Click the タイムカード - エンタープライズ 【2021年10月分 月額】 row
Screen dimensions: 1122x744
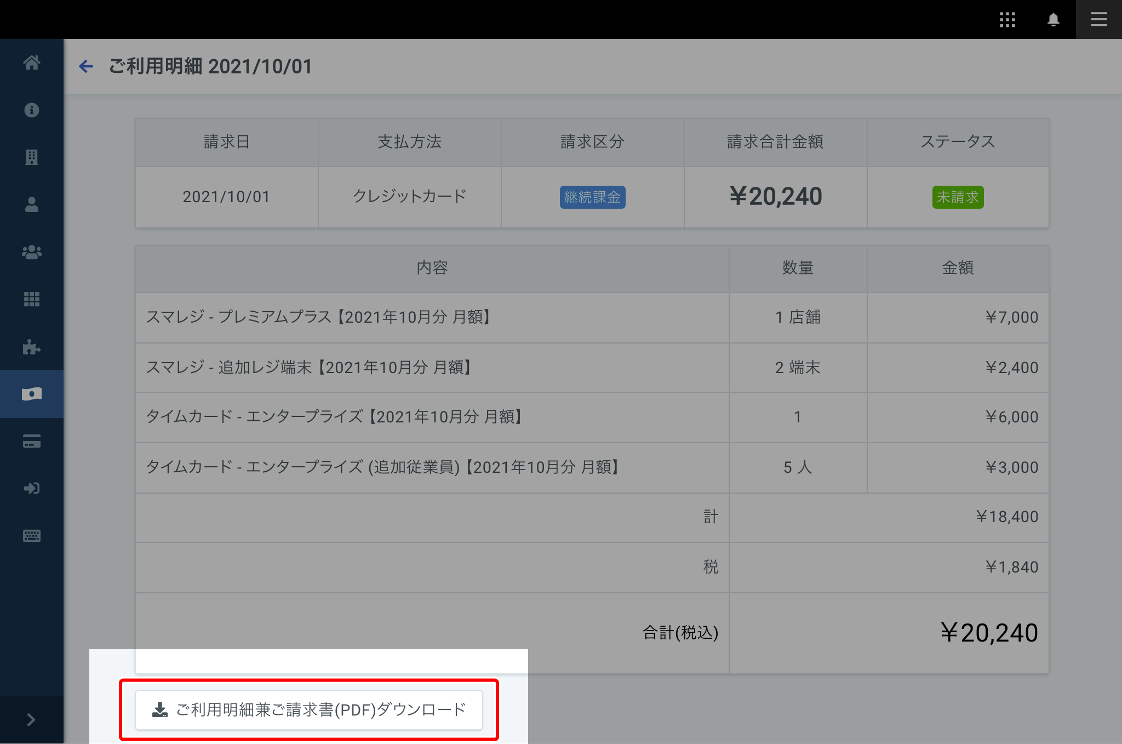(x=592, y=417)
